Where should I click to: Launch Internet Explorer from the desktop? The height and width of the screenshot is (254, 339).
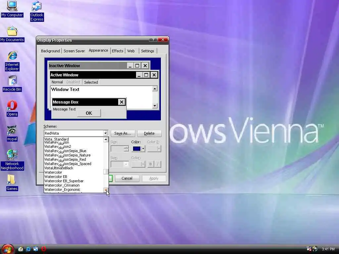(x=12, y=61)
